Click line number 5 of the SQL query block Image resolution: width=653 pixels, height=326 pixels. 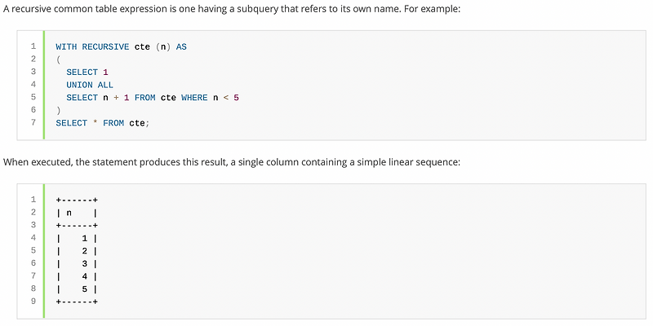click(x=33, y=97)
